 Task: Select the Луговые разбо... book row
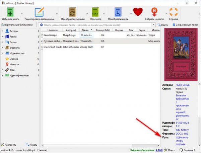100,41
